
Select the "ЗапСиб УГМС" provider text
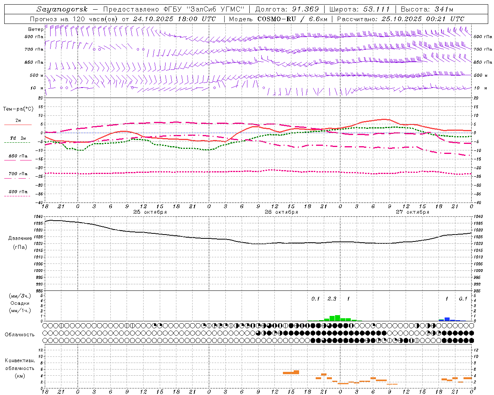coord(216,9)
